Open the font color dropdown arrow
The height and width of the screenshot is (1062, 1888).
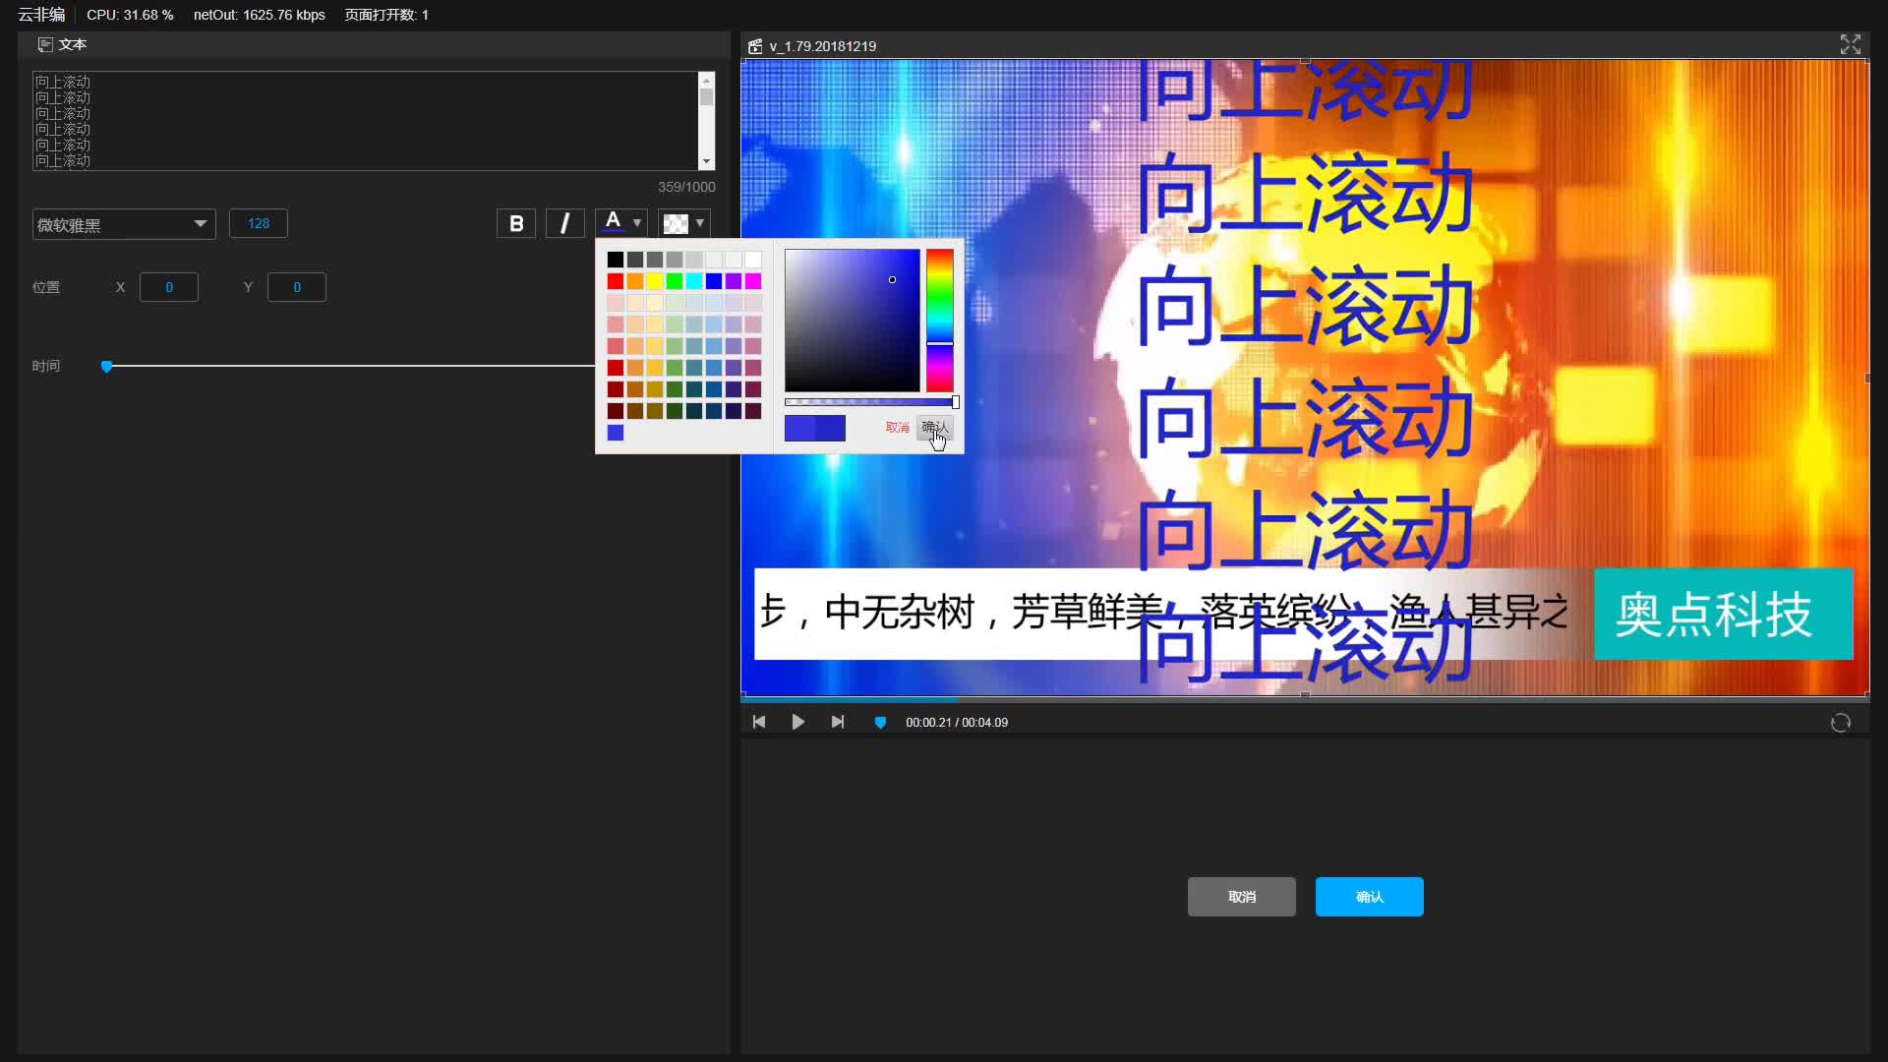(x=637, y=222)
